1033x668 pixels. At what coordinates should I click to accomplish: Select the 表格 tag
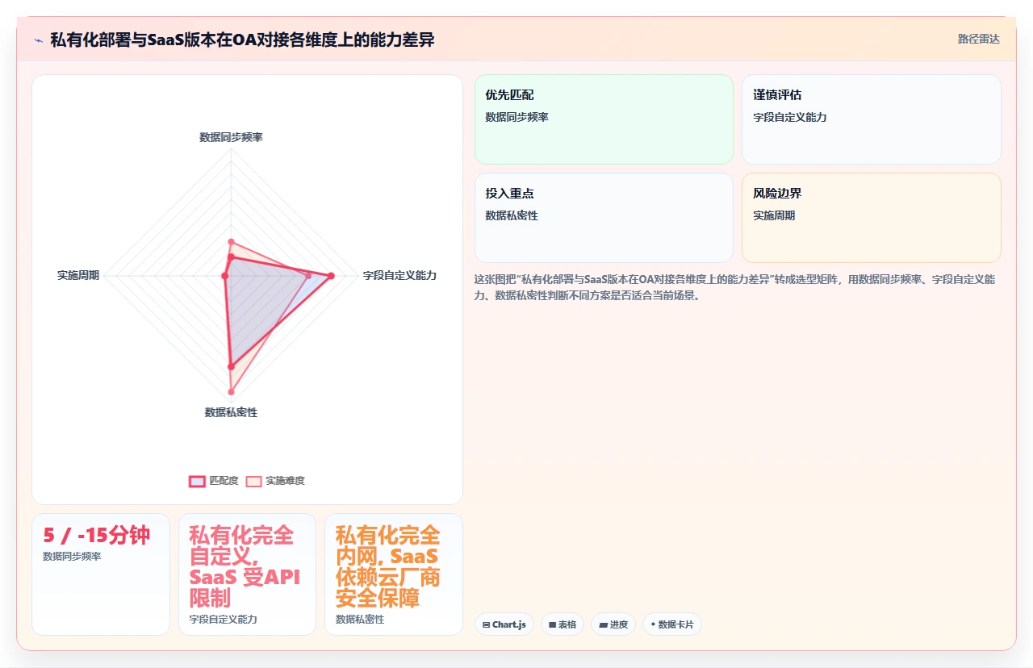pos(563,624)
